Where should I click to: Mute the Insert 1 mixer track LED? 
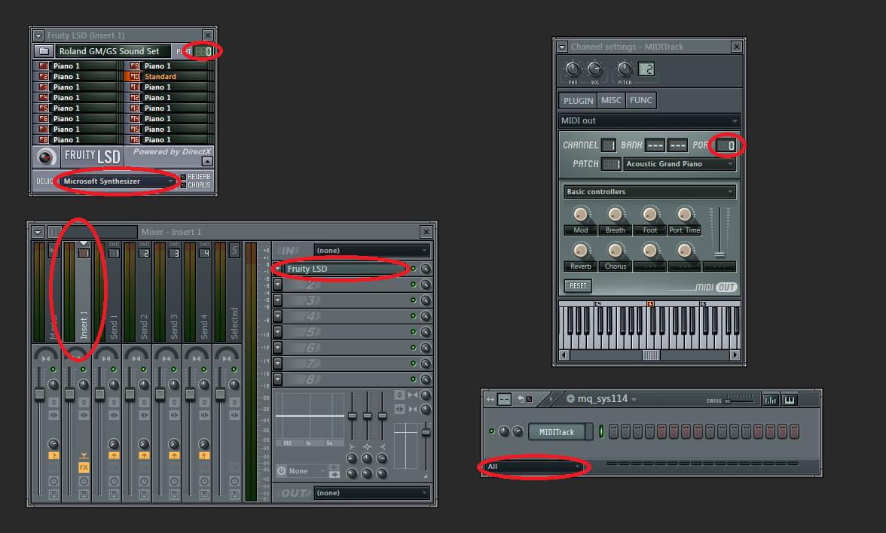(83, 369)
